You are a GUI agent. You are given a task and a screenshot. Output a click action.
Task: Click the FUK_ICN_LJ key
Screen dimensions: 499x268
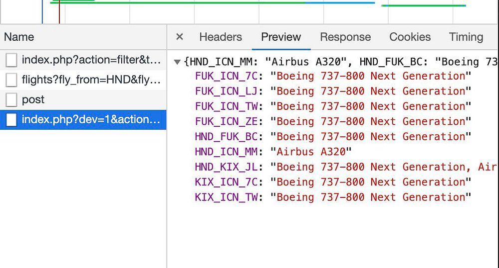pos(226,91)
